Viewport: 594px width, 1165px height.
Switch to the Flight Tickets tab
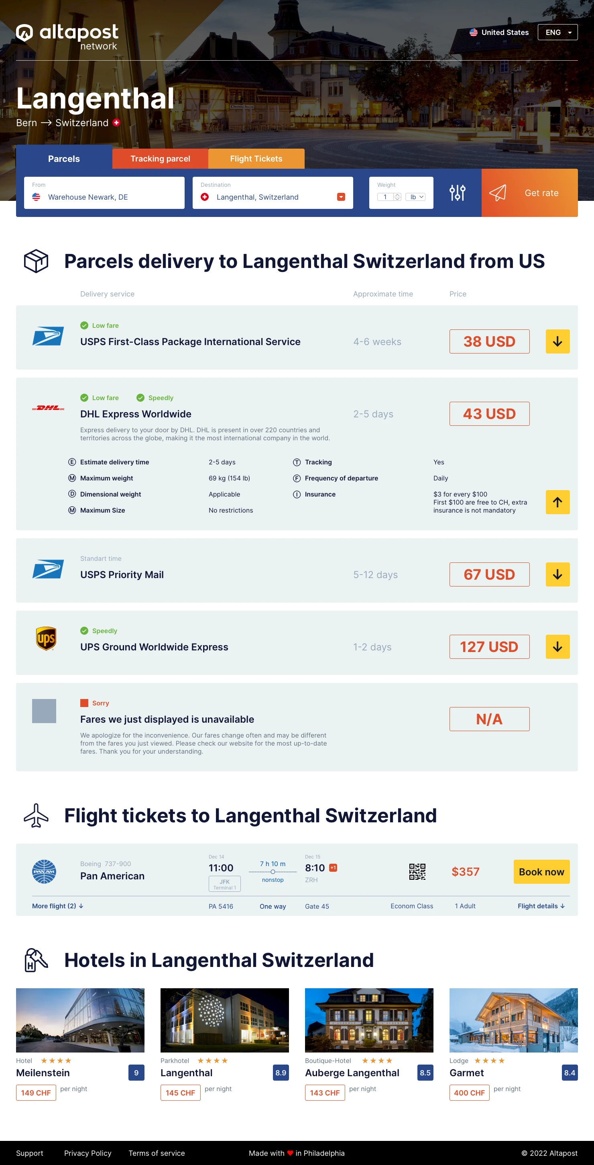pos(256,159)
